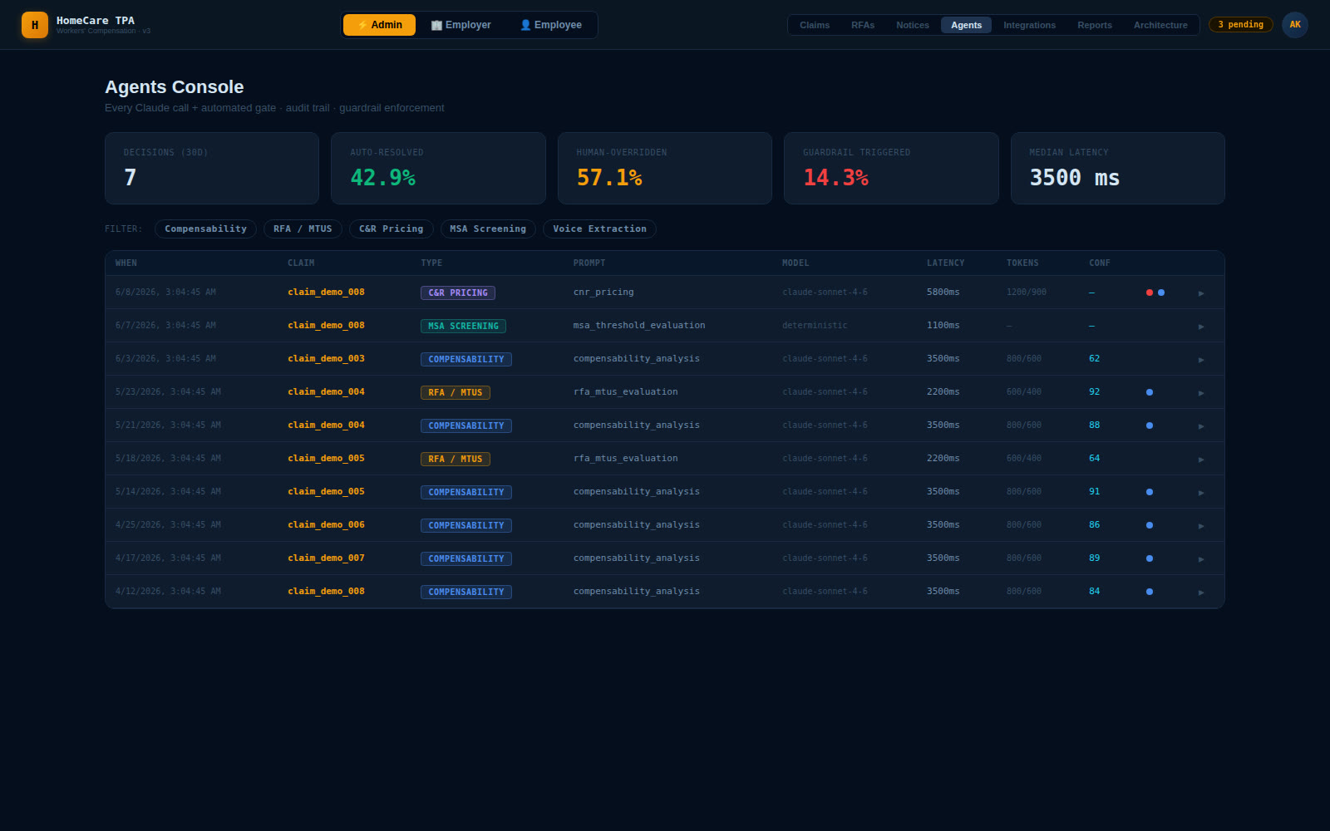Click the deterministic model cell
This screenshot has width=1330, height=831.
[815, 326]
